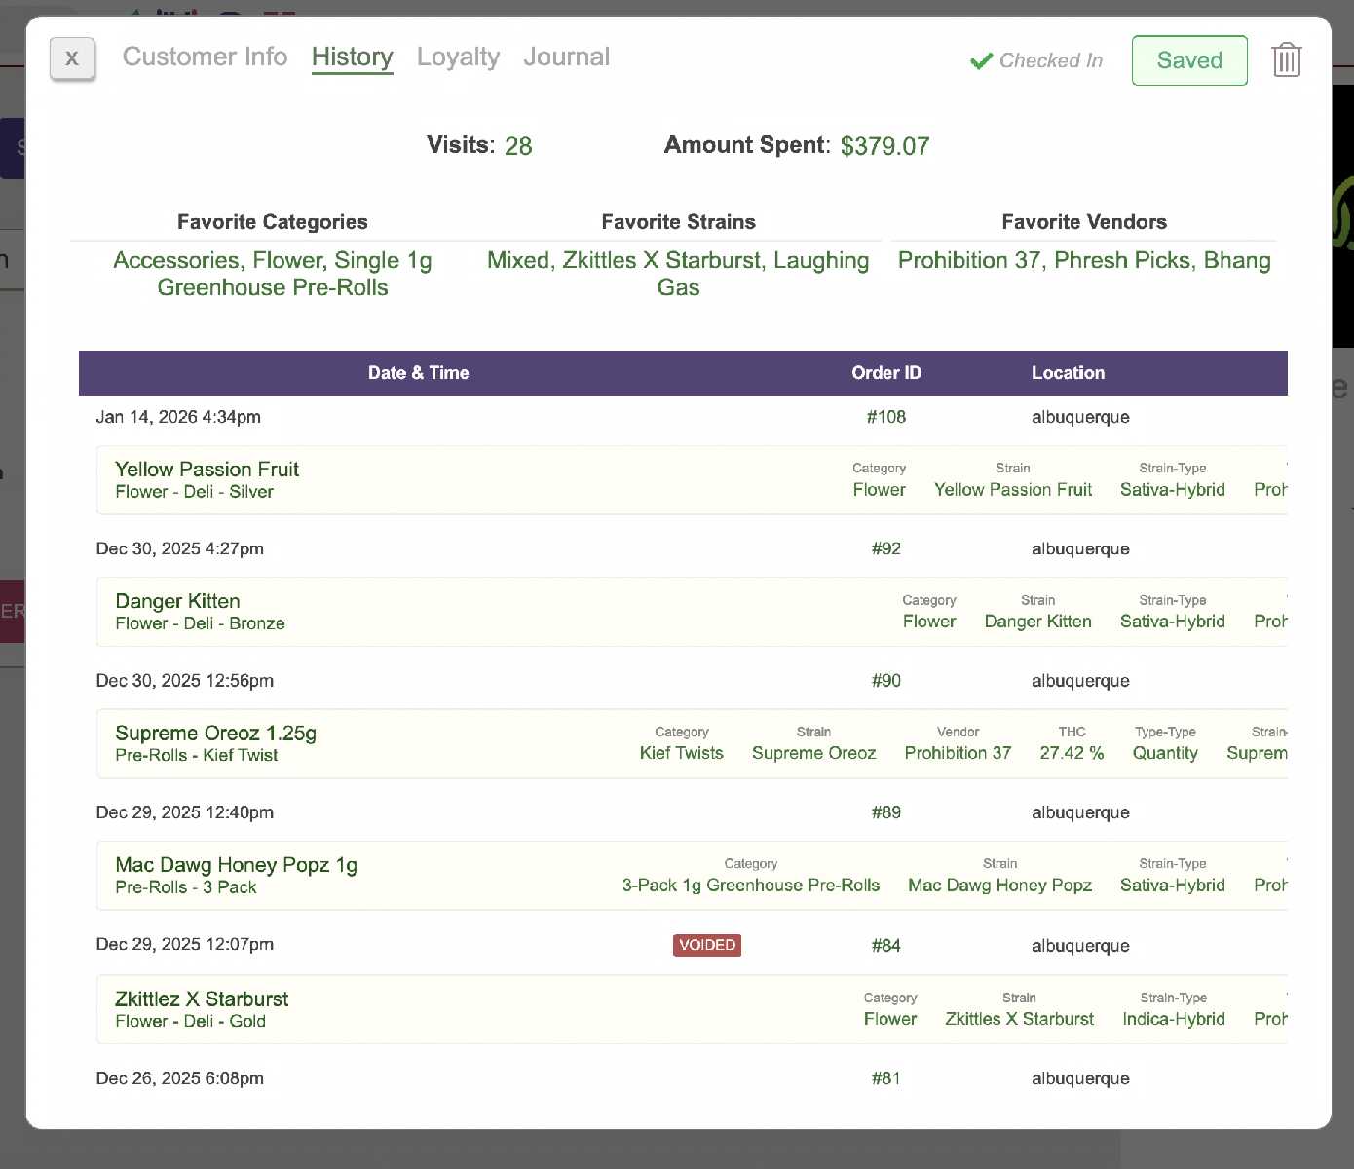Switch to the Customer Info tab
This screenshot has height=1169, width=1354.
(205, 57)
